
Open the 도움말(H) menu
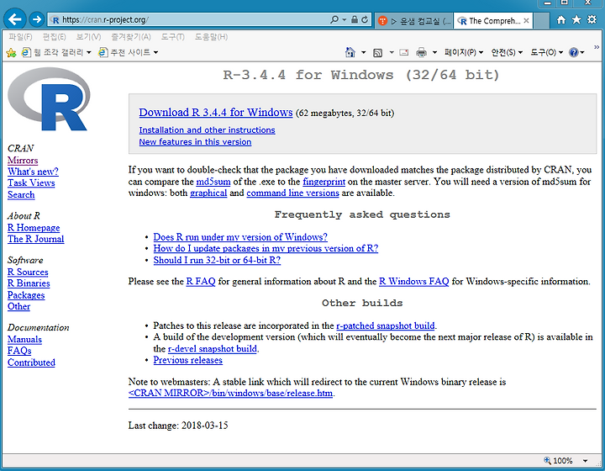click(x=211, y=37)
